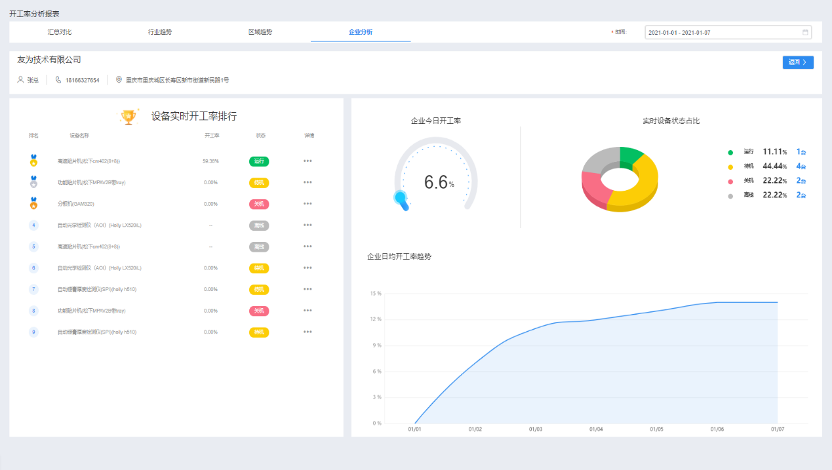This screenshot has height=470, width=832.
Task: Click the blue 返回 button
Action: tap(797, 62)
